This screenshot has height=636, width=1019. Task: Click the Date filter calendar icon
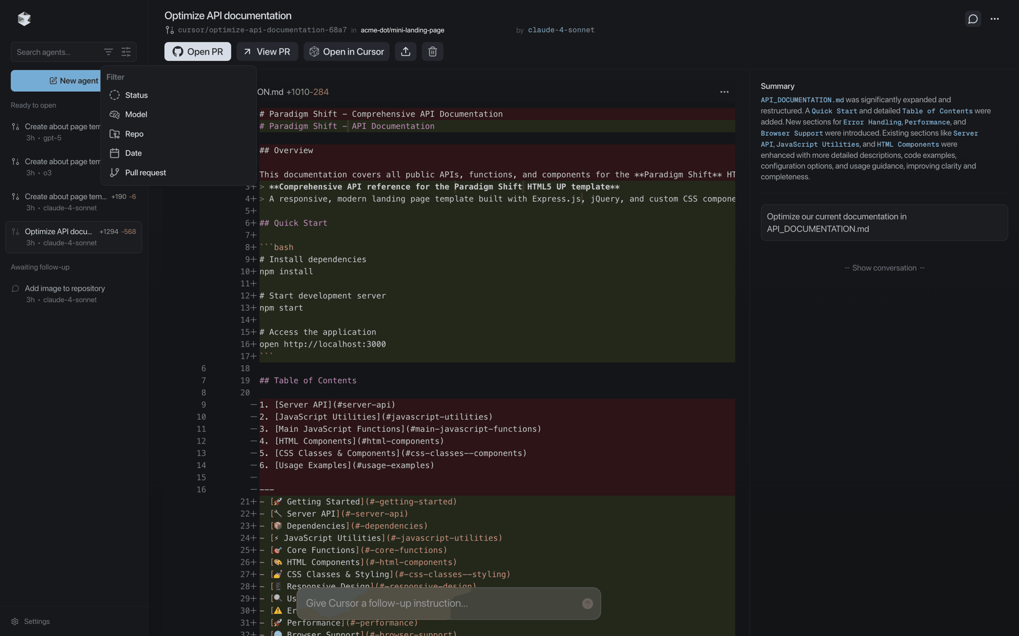point(115,153)
